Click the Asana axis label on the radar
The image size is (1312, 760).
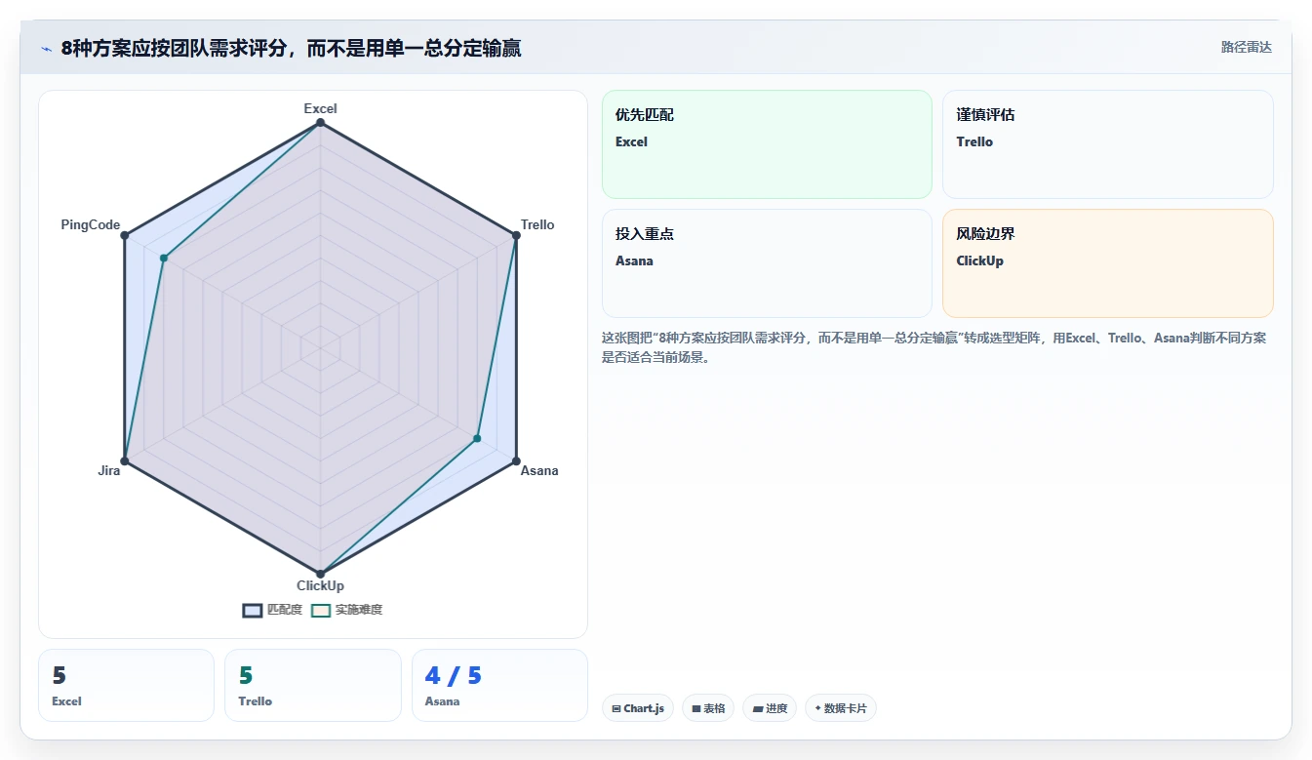coord(539,470)
